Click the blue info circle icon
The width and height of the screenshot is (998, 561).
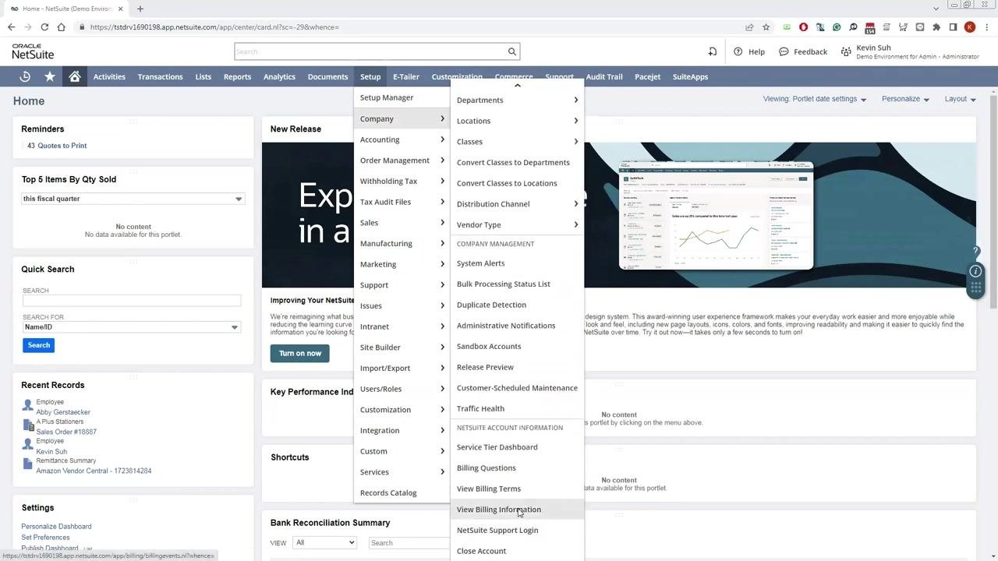point(975,271)
